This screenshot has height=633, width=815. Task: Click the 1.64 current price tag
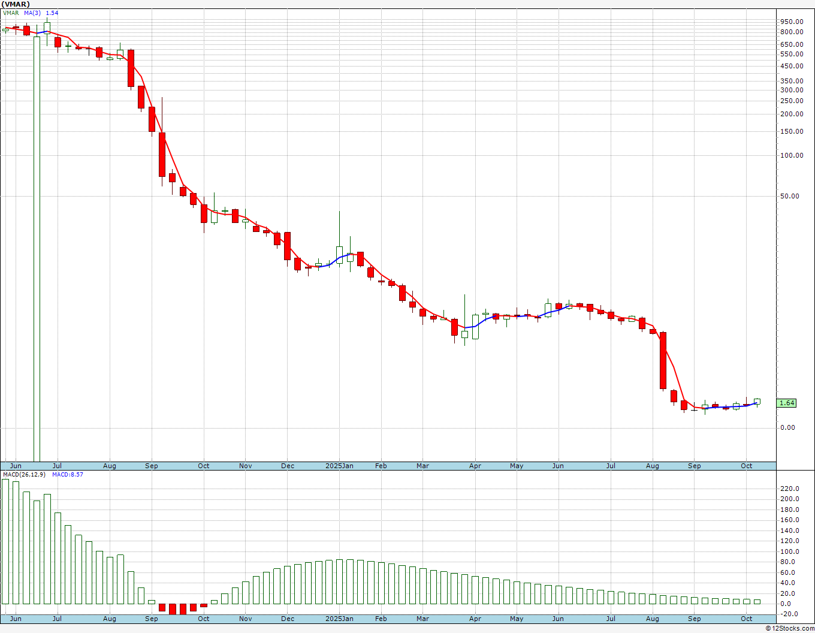click(x=787, y=403)
